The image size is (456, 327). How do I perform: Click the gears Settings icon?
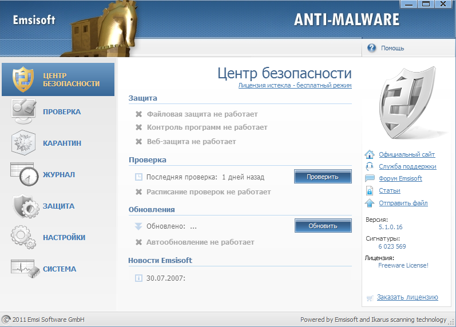pyautogui.click(x=23, y=237)
